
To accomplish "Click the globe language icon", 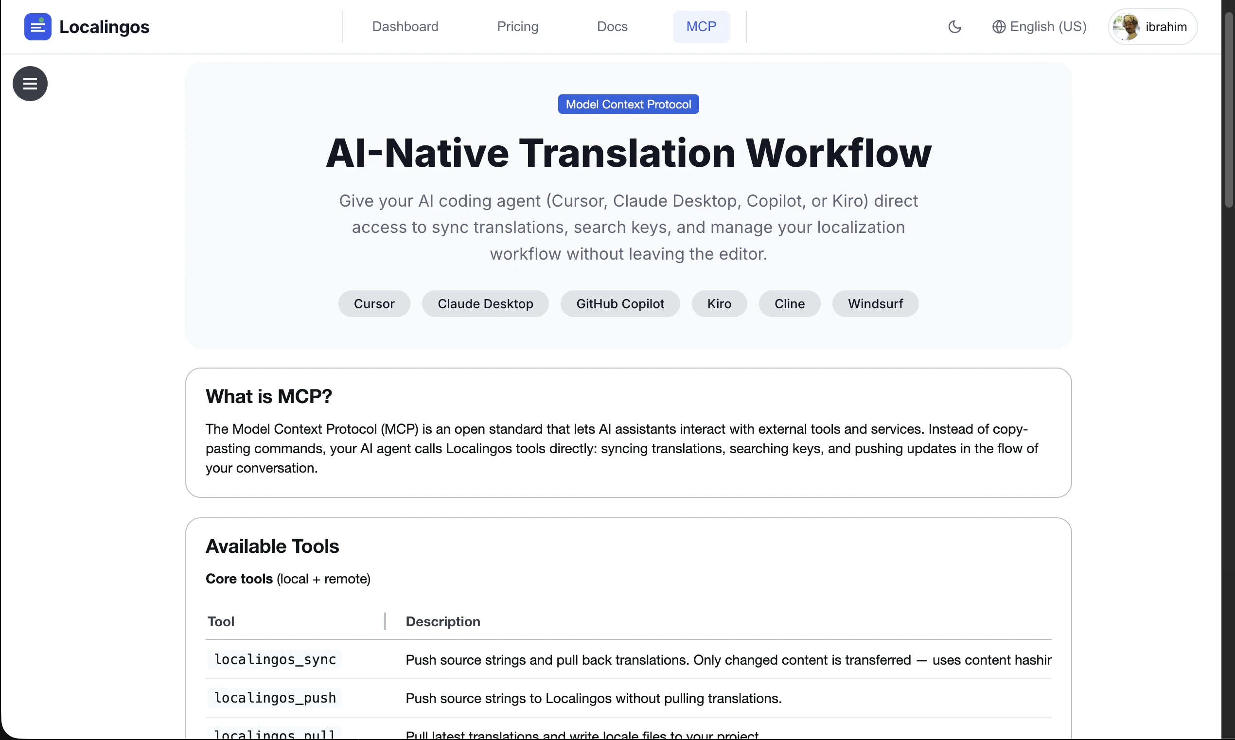I will (x=998, y=26).
